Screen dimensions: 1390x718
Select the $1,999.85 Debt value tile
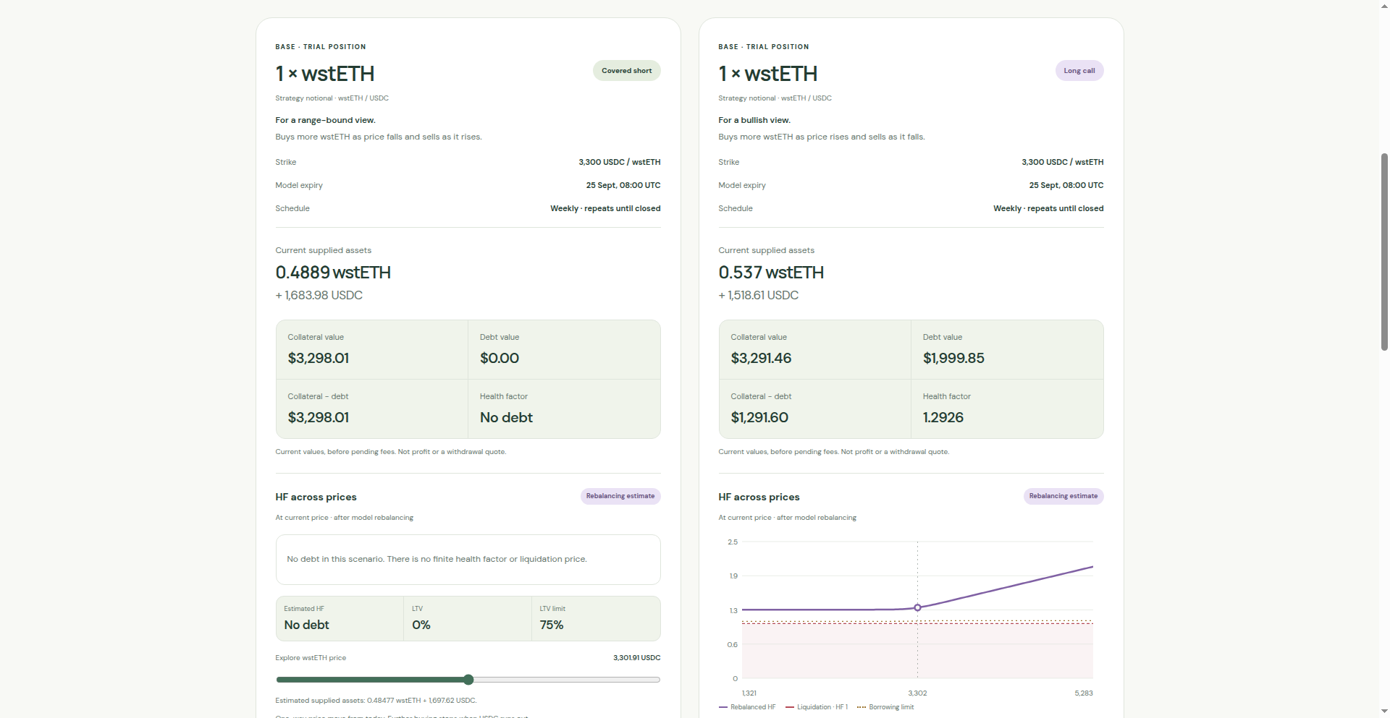click(x=1007, y=350)
